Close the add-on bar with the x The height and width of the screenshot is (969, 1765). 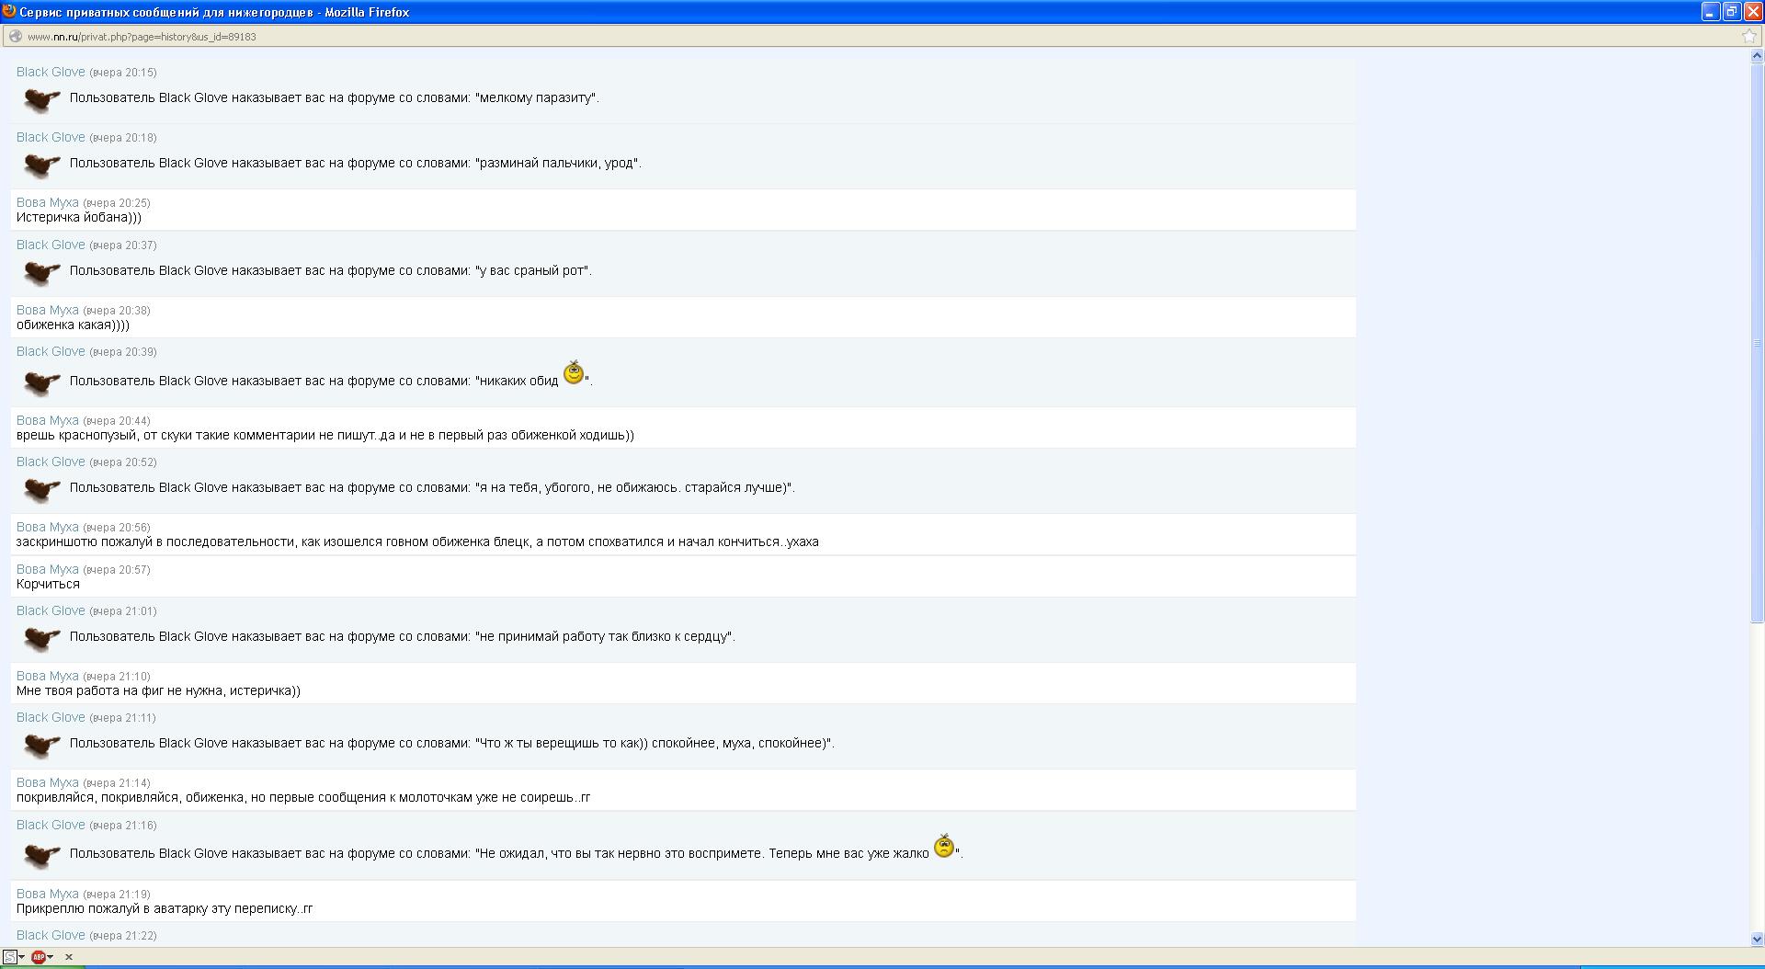point(69,957)
